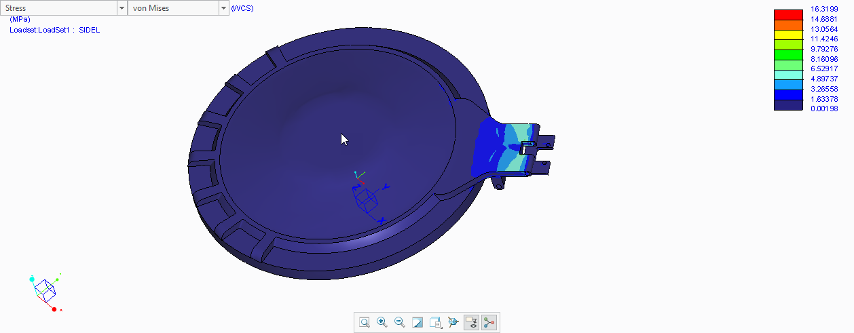Click the darkest navy legend swatch
854x333 pixels.
pyautogui.click(x=788, y=105)
